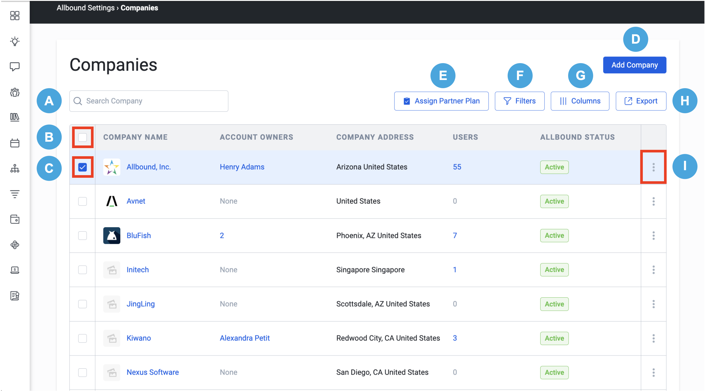Click the Company Name column header

click(135, 137)
